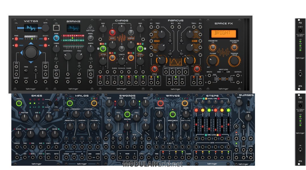Select the MAIN output jack on Swords
The width and height of the screenshot is (306, 170).
127,157
